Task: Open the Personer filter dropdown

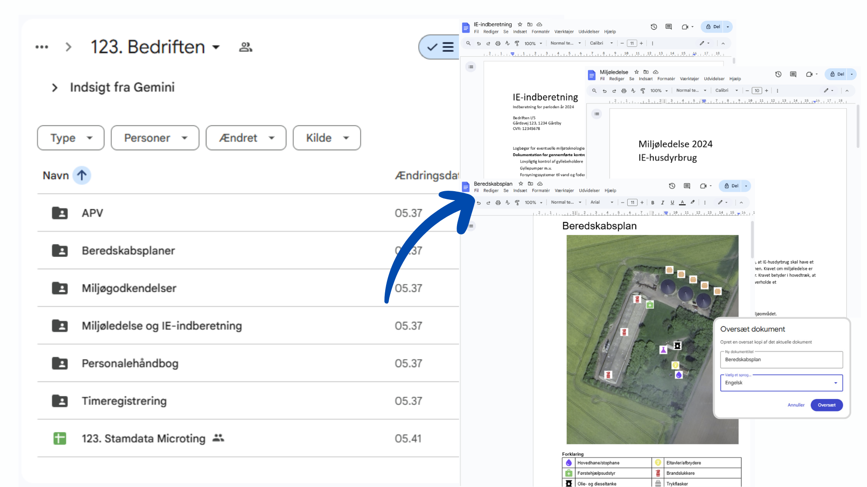Action: pos(155,138)
